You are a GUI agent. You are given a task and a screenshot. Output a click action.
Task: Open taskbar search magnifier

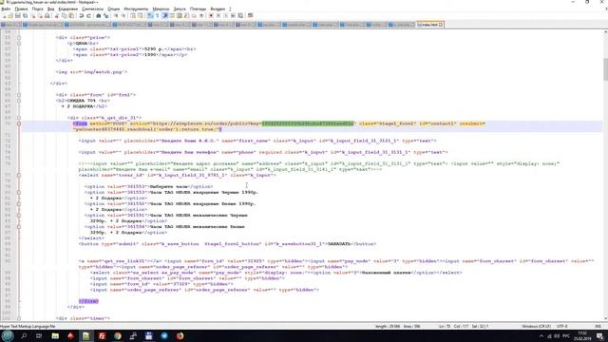pyautogui.click(x=24, y=335)
